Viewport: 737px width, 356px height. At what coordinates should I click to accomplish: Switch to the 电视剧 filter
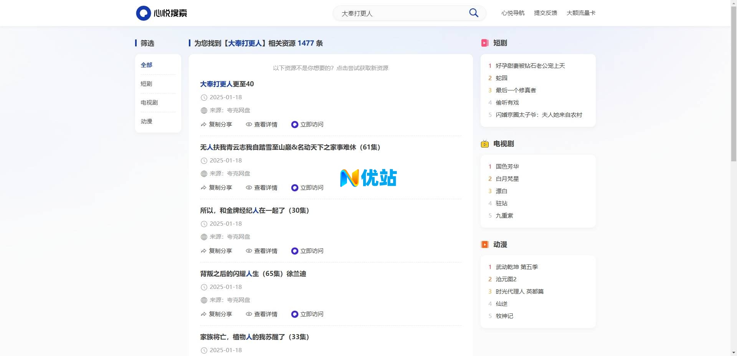coord(149,102)
